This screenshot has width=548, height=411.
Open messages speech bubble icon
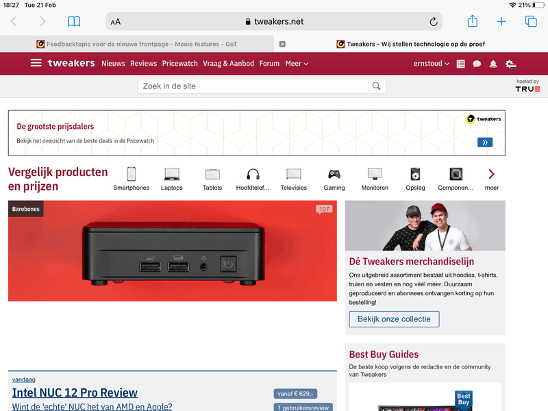pyautogui.click(x=477, y=64)
